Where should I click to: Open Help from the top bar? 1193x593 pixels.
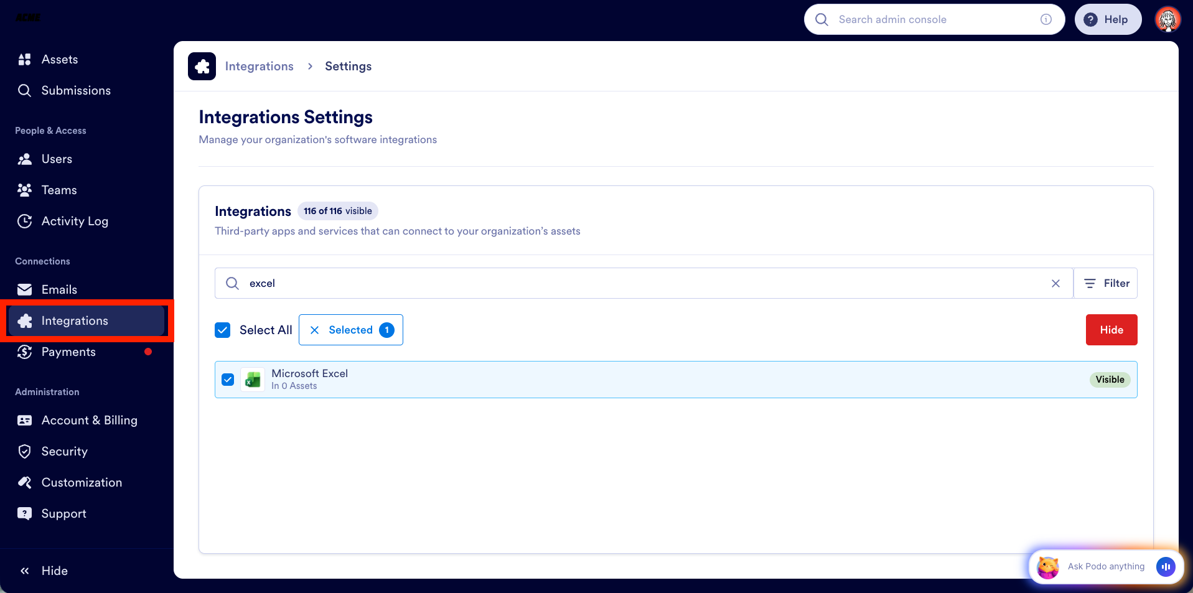pyautogui.click(x=1108, y=19)
